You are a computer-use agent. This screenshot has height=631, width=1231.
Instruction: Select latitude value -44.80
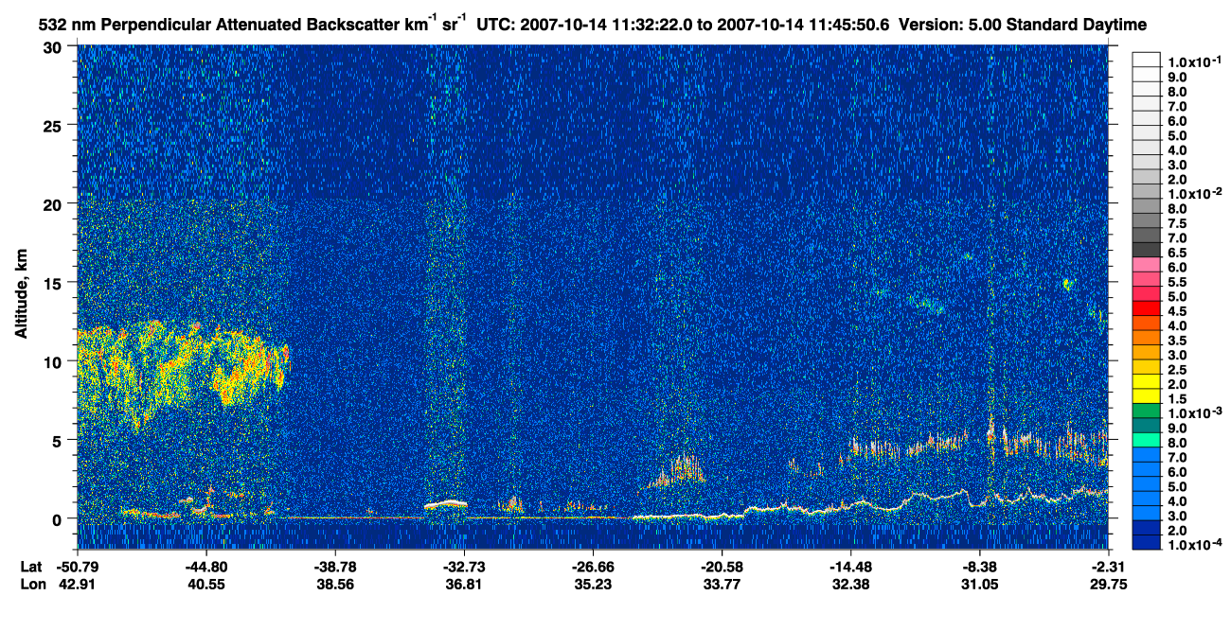206,566
